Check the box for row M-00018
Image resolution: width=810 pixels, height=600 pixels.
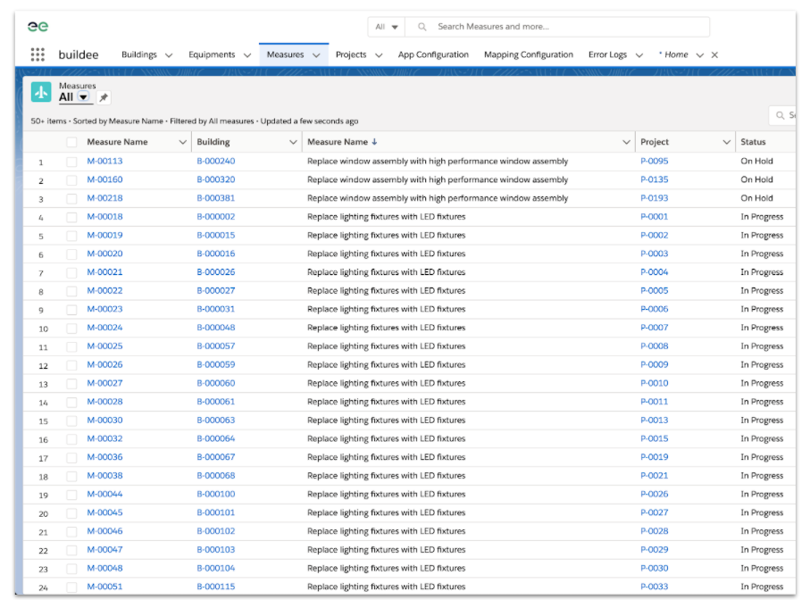click(71, 217)
